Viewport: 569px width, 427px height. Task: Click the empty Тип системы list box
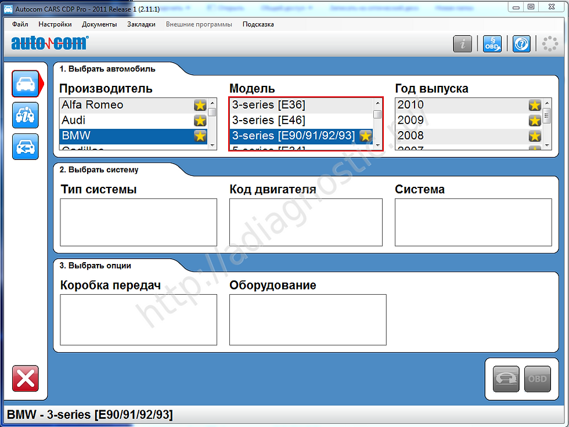click(139, 222)
